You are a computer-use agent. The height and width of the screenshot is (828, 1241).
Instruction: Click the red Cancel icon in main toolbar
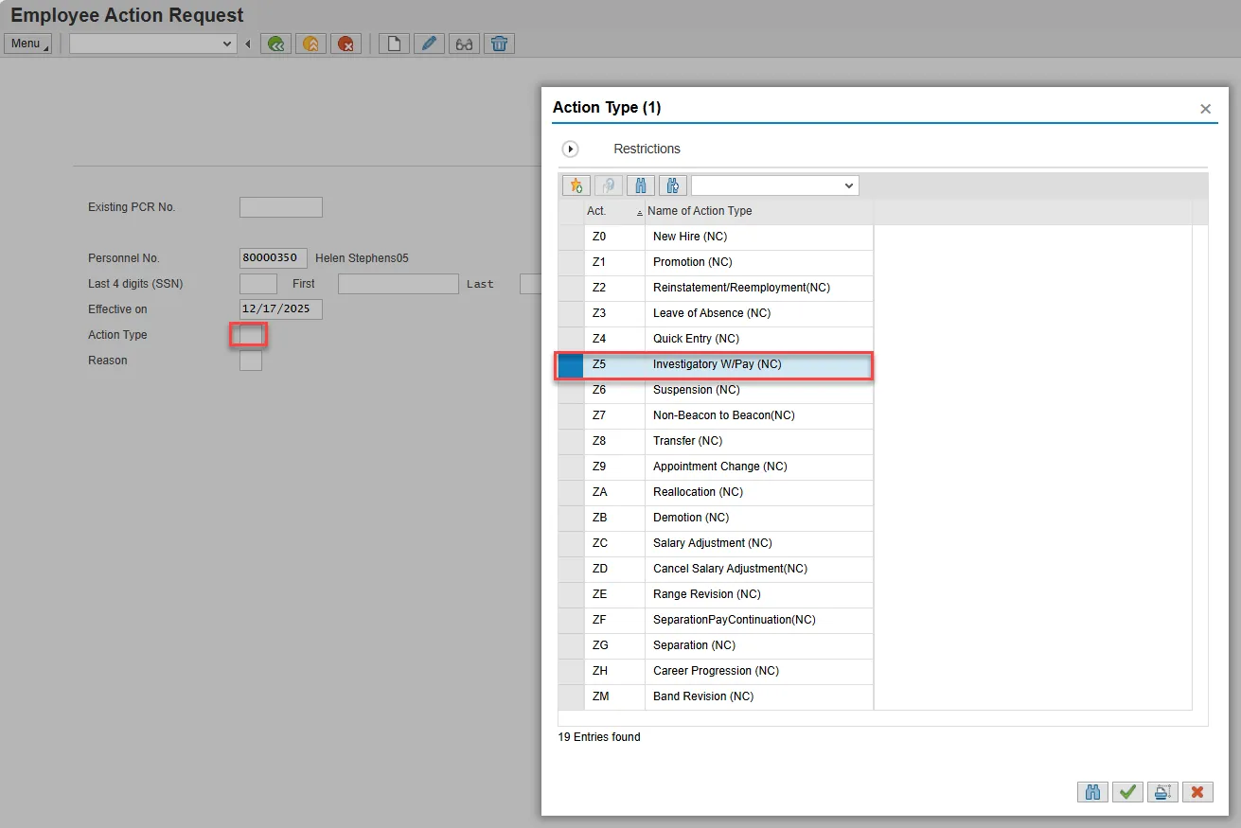tap(346, 44)
